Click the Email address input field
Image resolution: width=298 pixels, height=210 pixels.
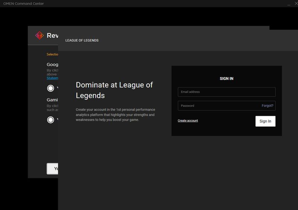(x=226, y=92)
